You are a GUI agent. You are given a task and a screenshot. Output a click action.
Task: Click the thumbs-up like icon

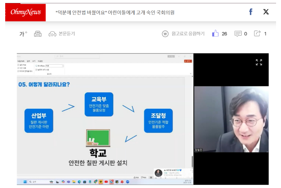point(215,34)
